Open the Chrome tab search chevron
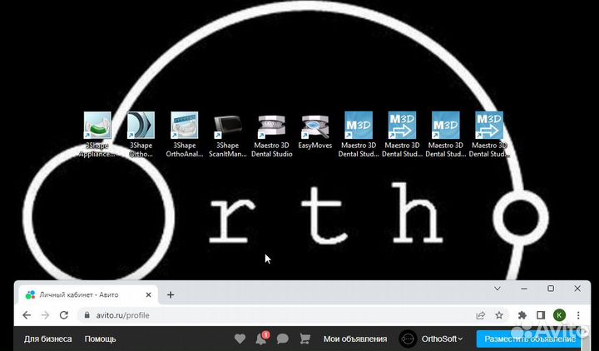The height and width of the screenshot is (351, 599). 498,289
